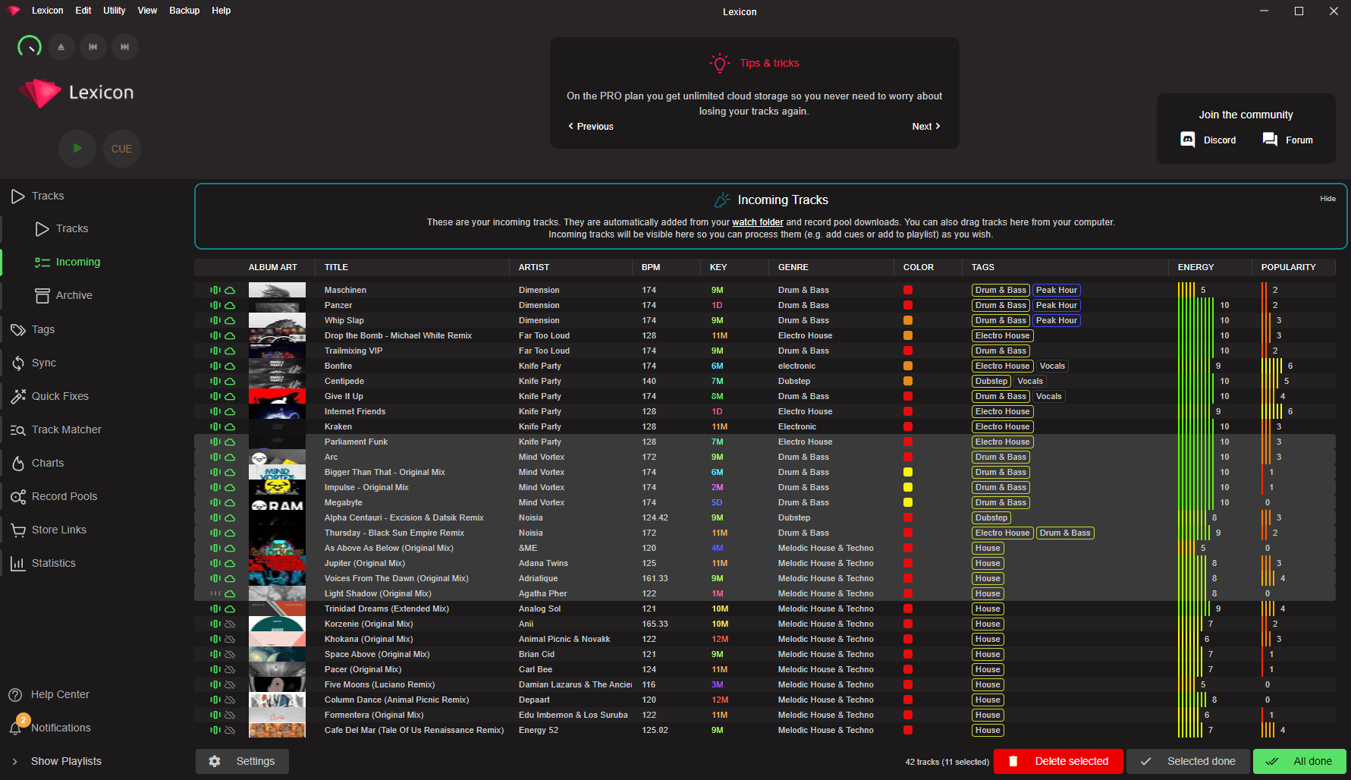Click the Dubstep tag on Alpha Centauri row
Screen dimensions: 1351x780
pyautogui.click(x=991, y=517)
